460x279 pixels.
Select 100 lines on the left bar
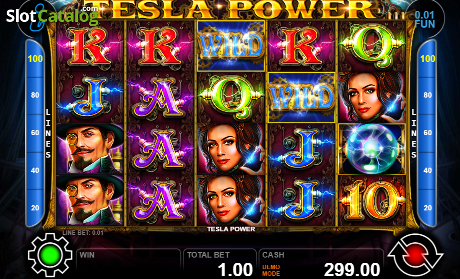(x=35, y=59)
